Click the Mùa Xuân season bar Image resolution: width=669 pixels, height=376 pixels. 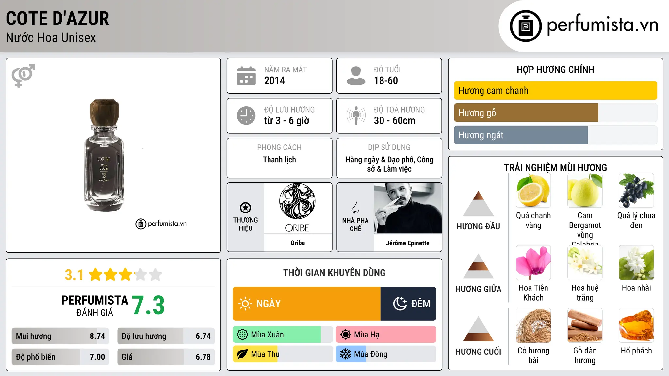click(x=283, y=335)
